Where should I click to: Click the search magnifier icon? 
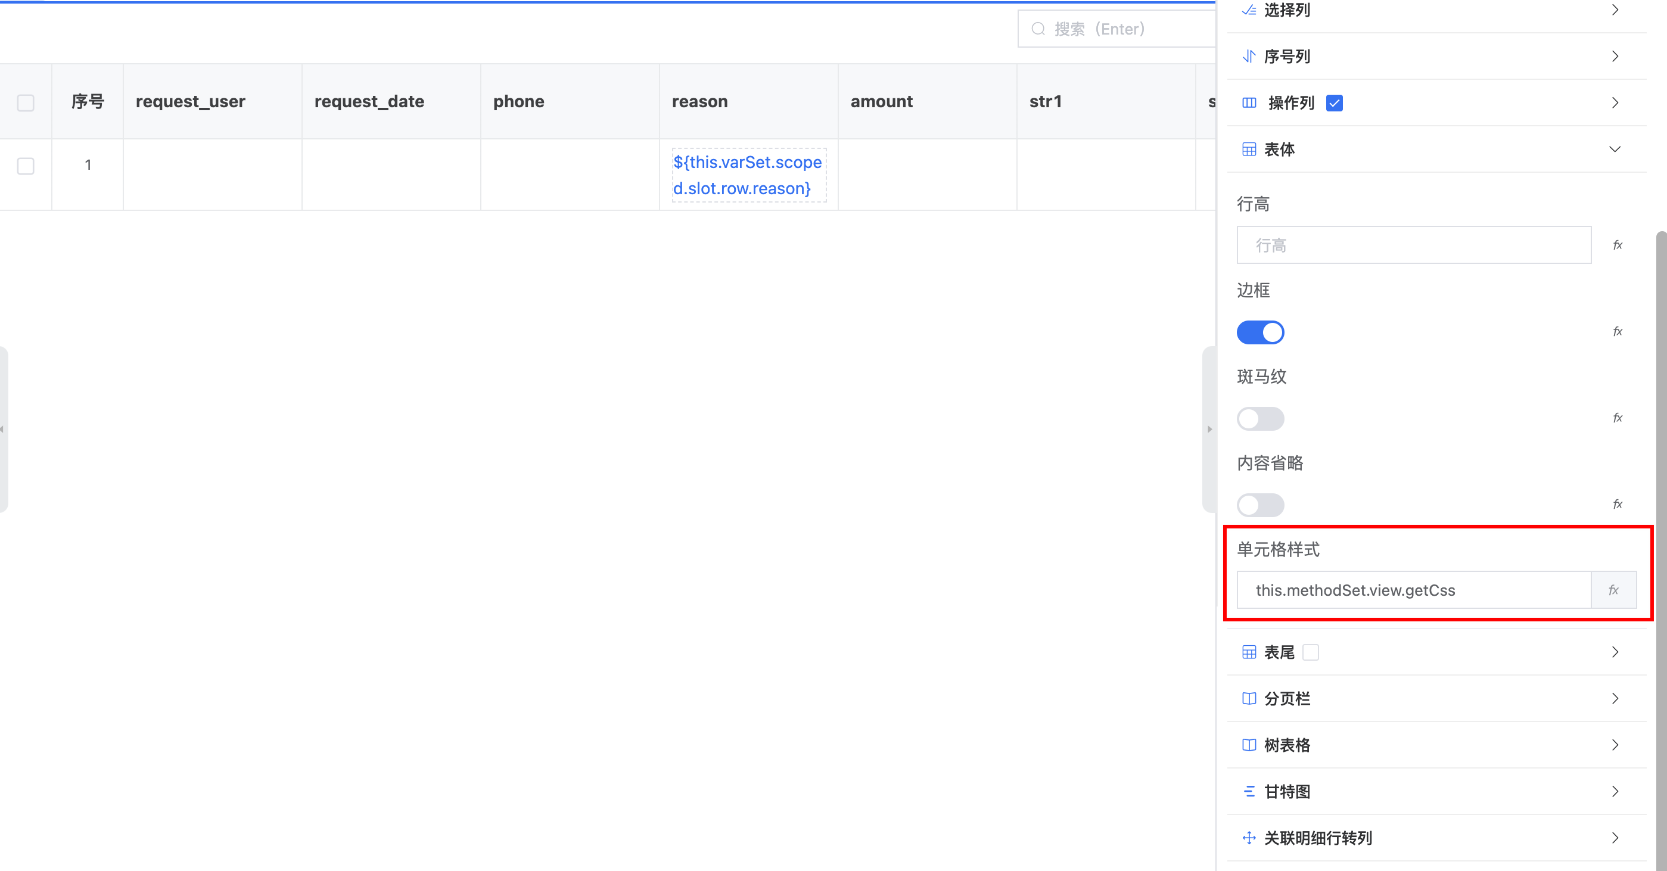coord(1038,29)
